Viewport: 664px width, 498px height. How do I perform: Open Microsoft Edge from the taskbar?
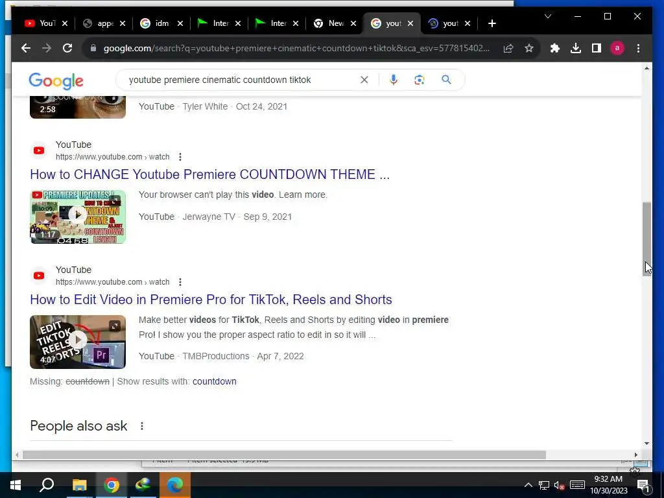[174, 485]
